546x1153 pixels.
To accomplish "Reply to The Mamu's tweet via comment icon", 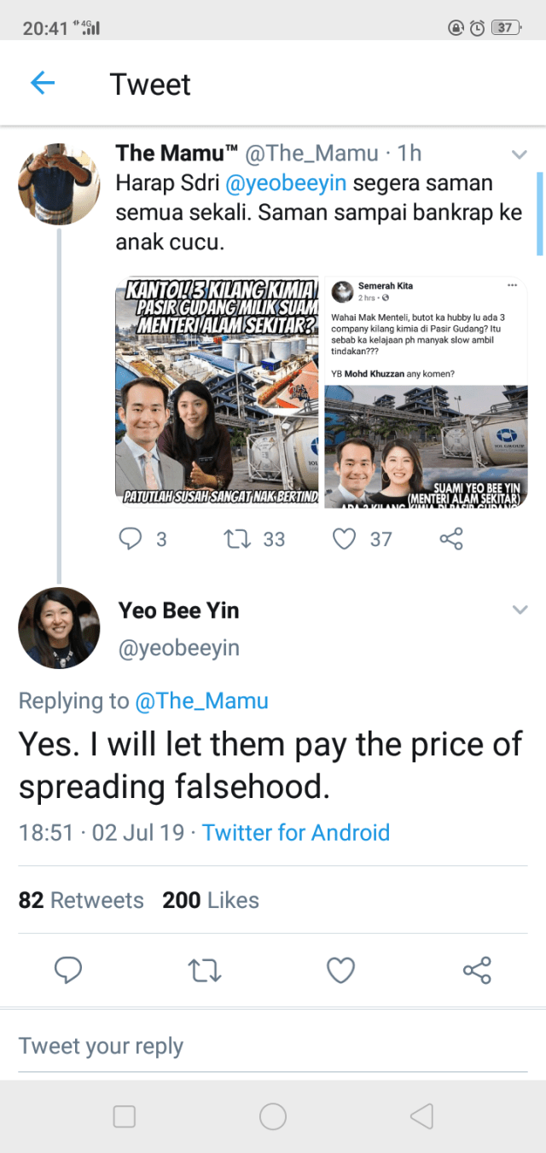I will 131,539.
